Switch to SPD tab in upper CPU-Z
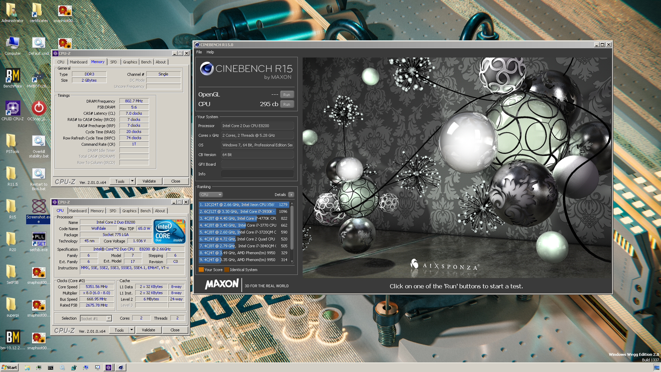 pos(114,62)
